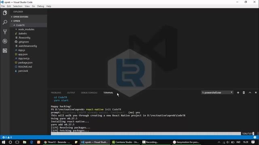Viewport: 259px width, 145px height.
Task: Switch to the Output panel tab
Action: coord(71,93)
